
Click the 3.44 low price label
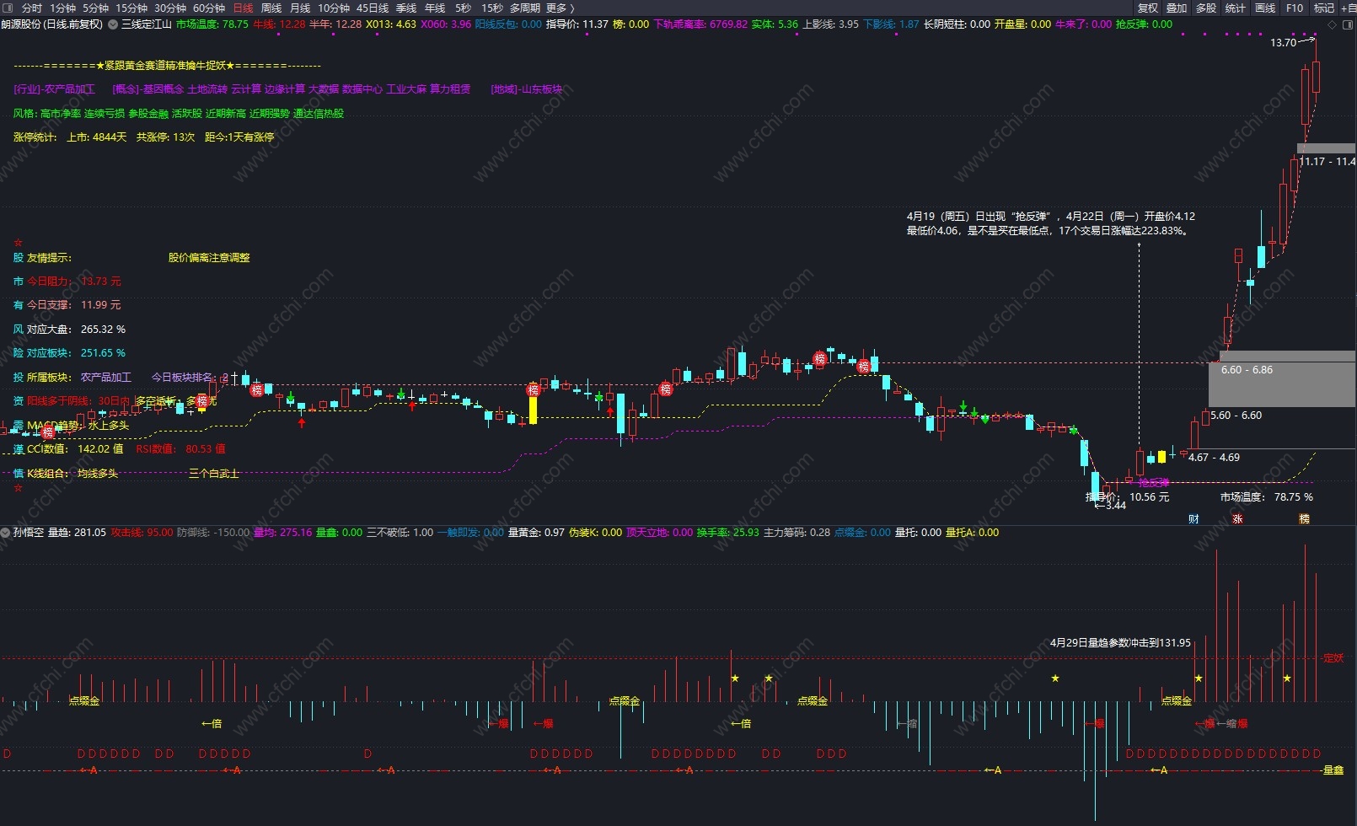1115,506
